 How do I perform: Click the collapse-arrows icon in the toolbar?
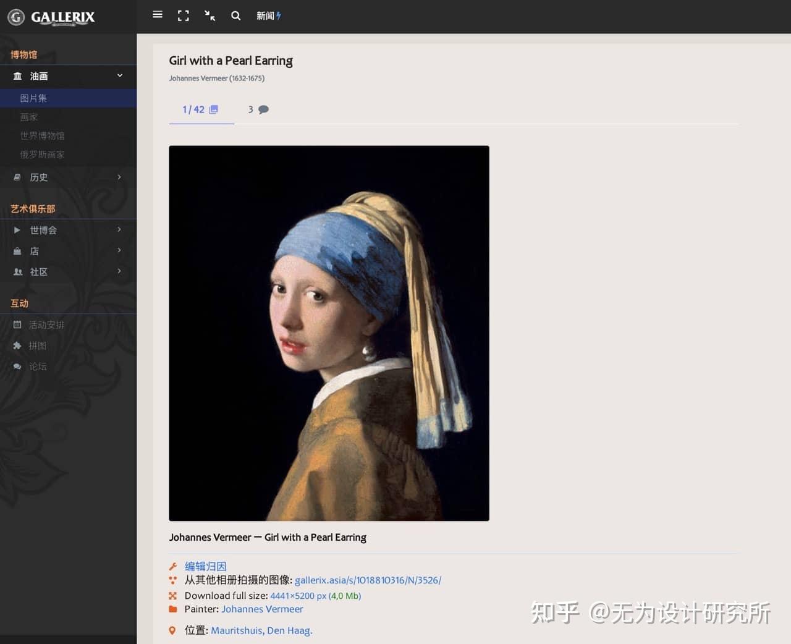pos(209,16)
